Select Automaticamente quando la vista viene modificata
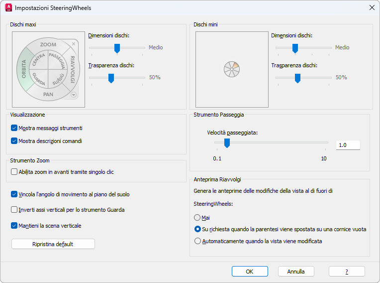The image size is (380, 283). (198, 241)
